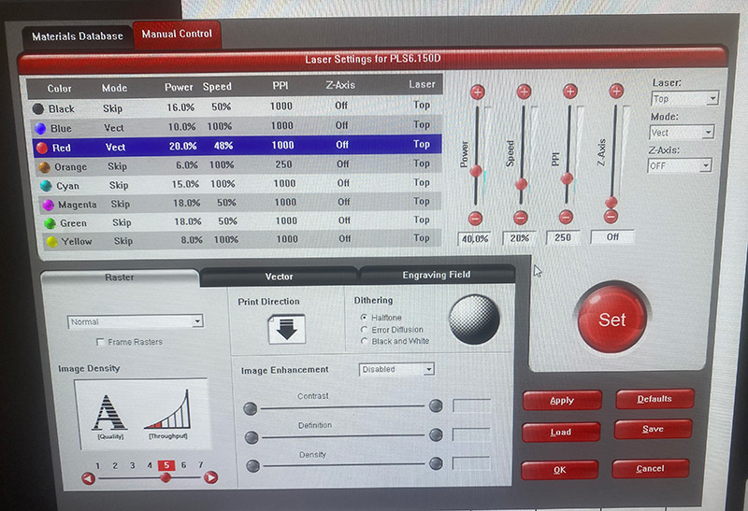This screenshot has height=511, width=748.
Task: Click the image density slider handle
Action: [165, 477]
